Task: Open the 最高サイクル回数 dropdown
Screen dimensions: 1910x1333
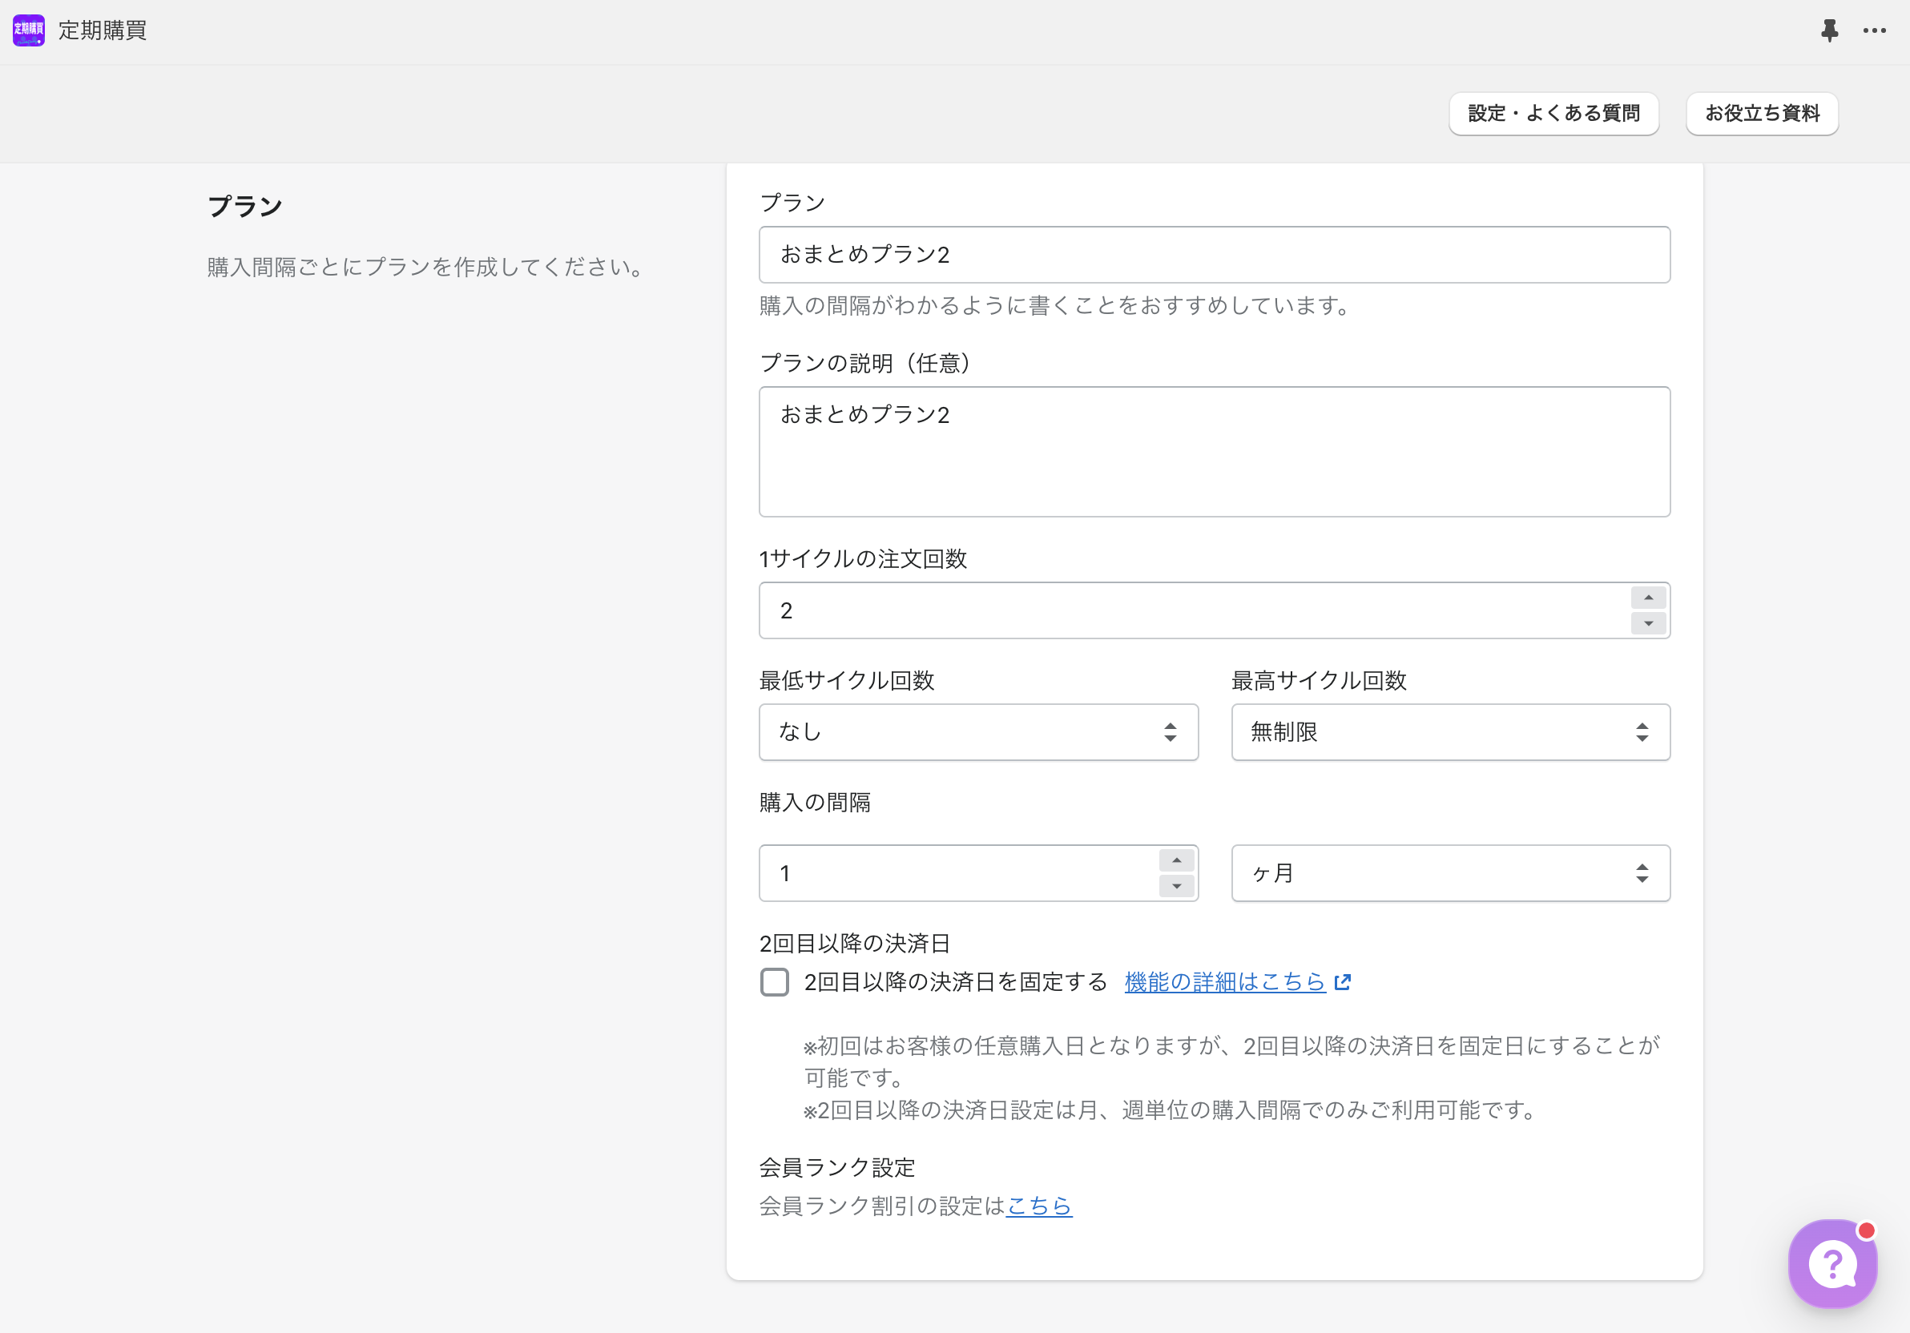Action: (x=1449, y=731)
